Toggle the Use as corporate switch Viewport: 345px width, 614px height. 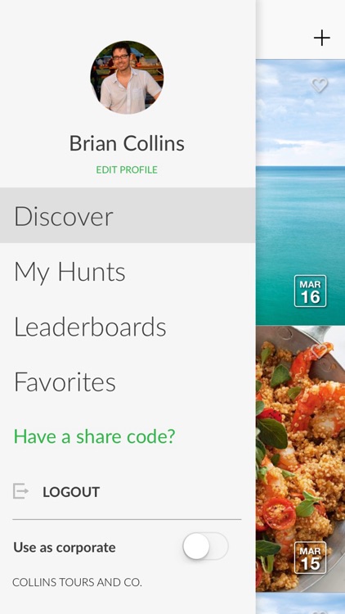click(205, 546)
